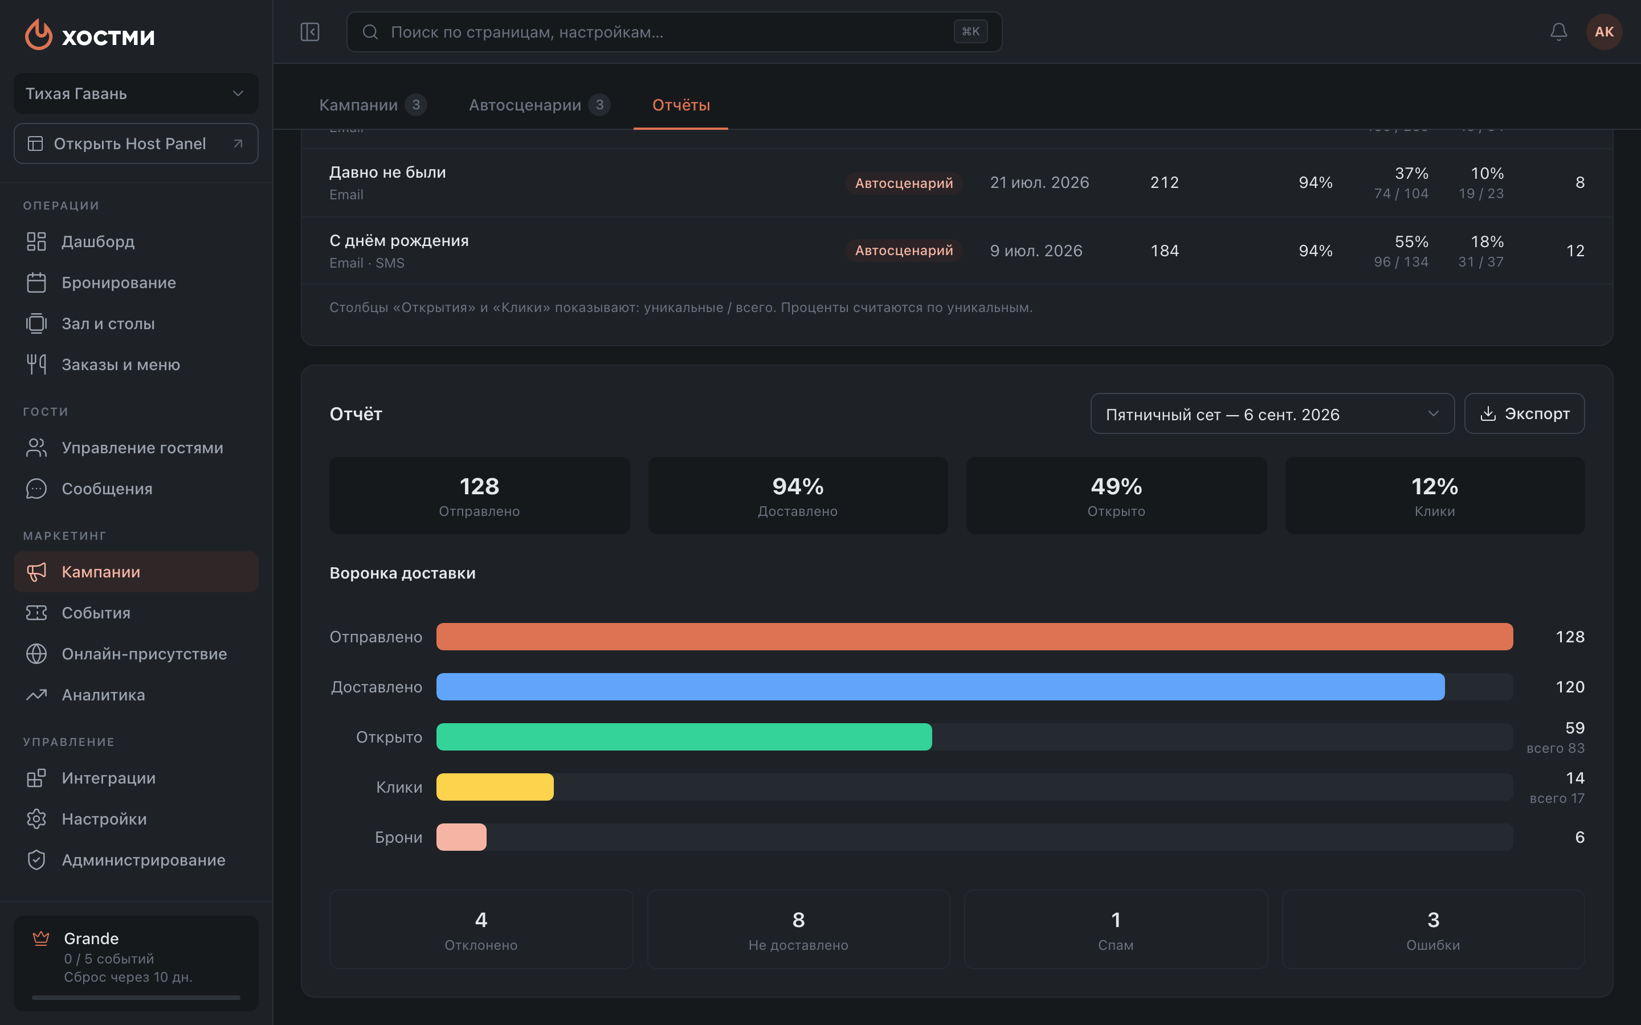Click the Бронирование calendar icon
Viewport: 1641px width, 1025px height.
point(36,282)
